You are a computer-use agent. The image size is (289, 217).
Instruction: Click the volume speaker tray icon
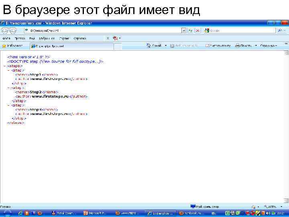pos(268,213)
